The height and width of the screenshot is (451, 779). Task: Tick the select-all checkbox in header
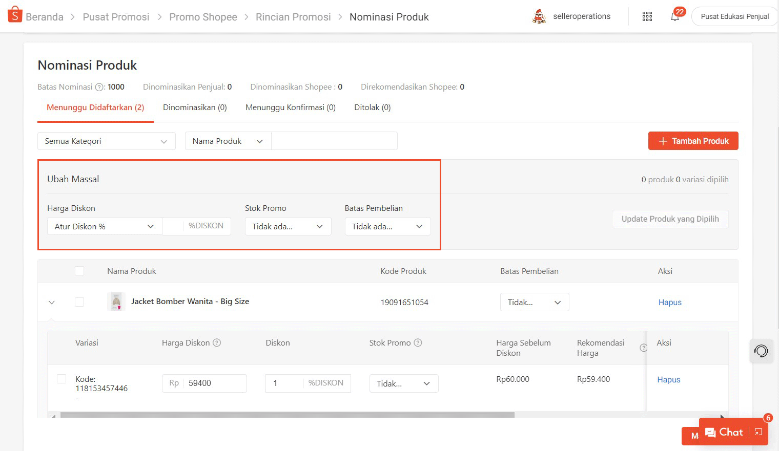click(x=79, y=271)
